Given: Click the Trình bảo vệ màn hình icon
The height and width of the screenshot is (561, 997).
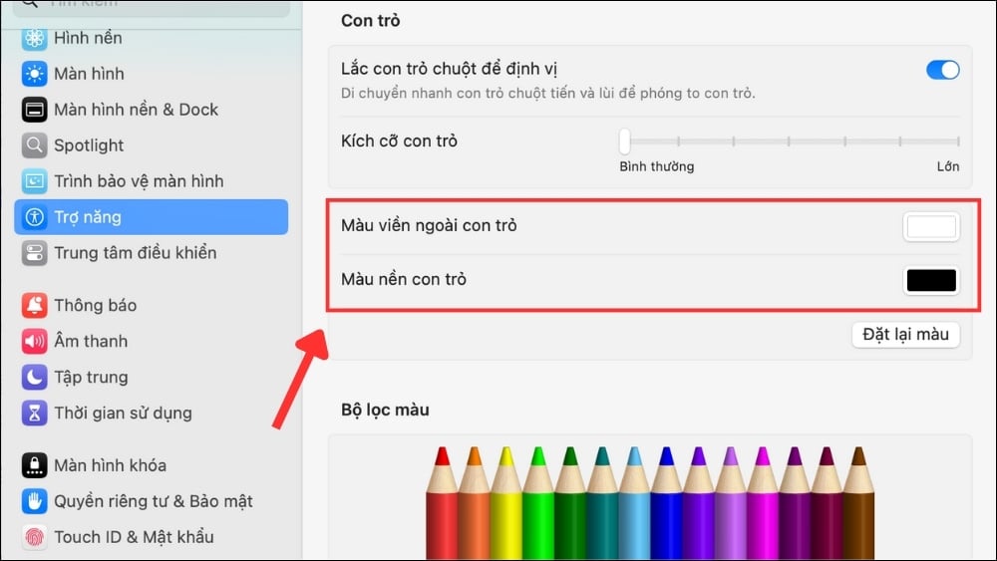Looking at the screenshot, I should tap(35, 181).
